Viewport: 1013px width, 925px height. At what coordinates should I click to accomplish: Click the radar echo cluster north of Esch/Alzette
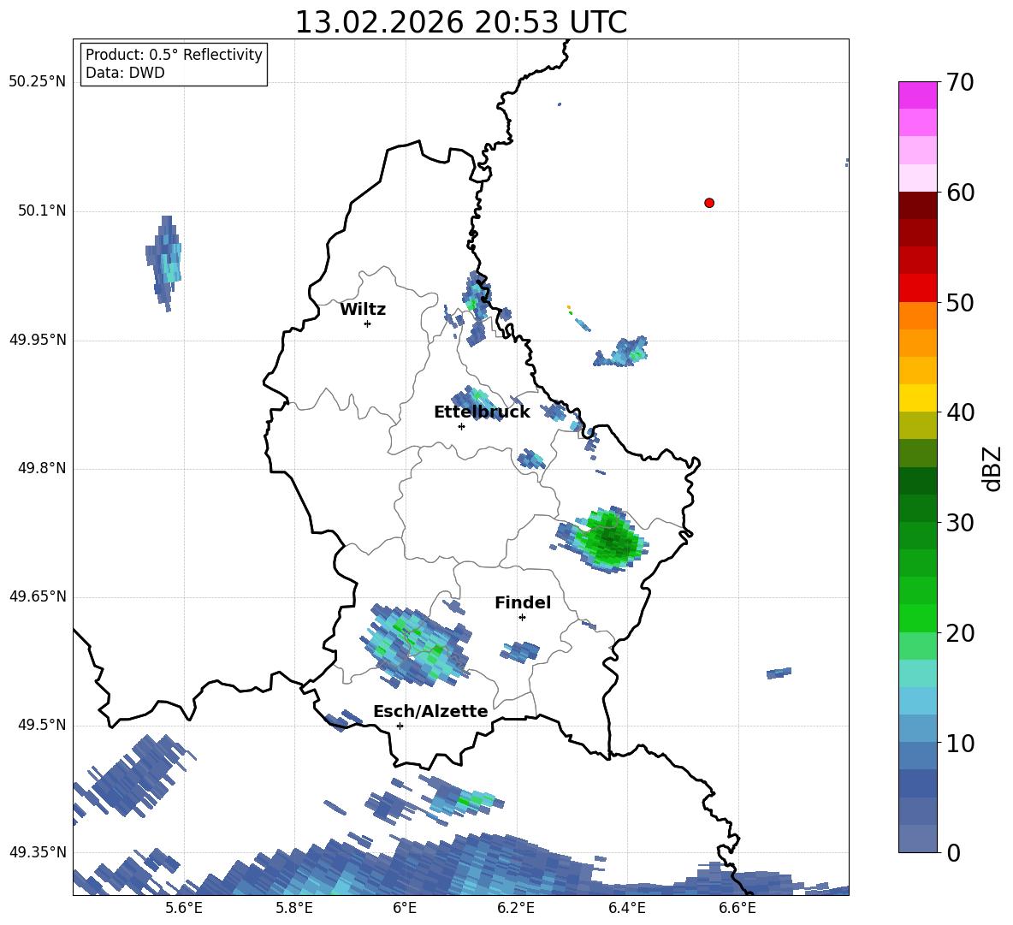(x=417, y=645)
